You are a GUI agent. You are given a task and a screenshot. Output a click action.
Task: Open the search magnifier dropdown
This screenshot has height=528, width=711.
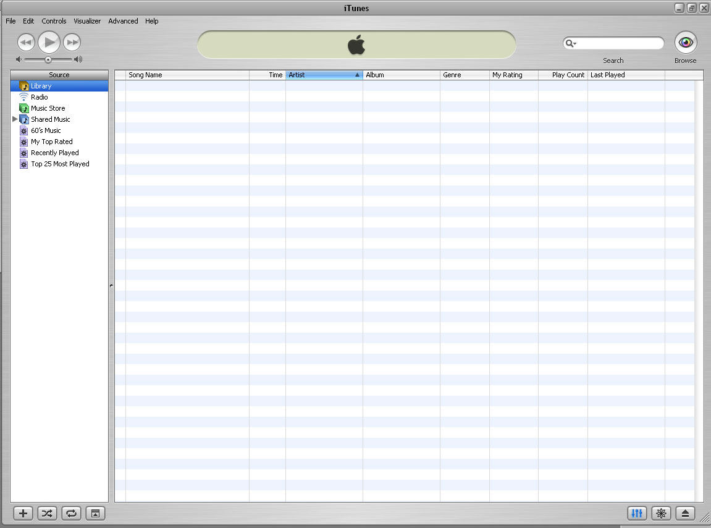[571, 43]
